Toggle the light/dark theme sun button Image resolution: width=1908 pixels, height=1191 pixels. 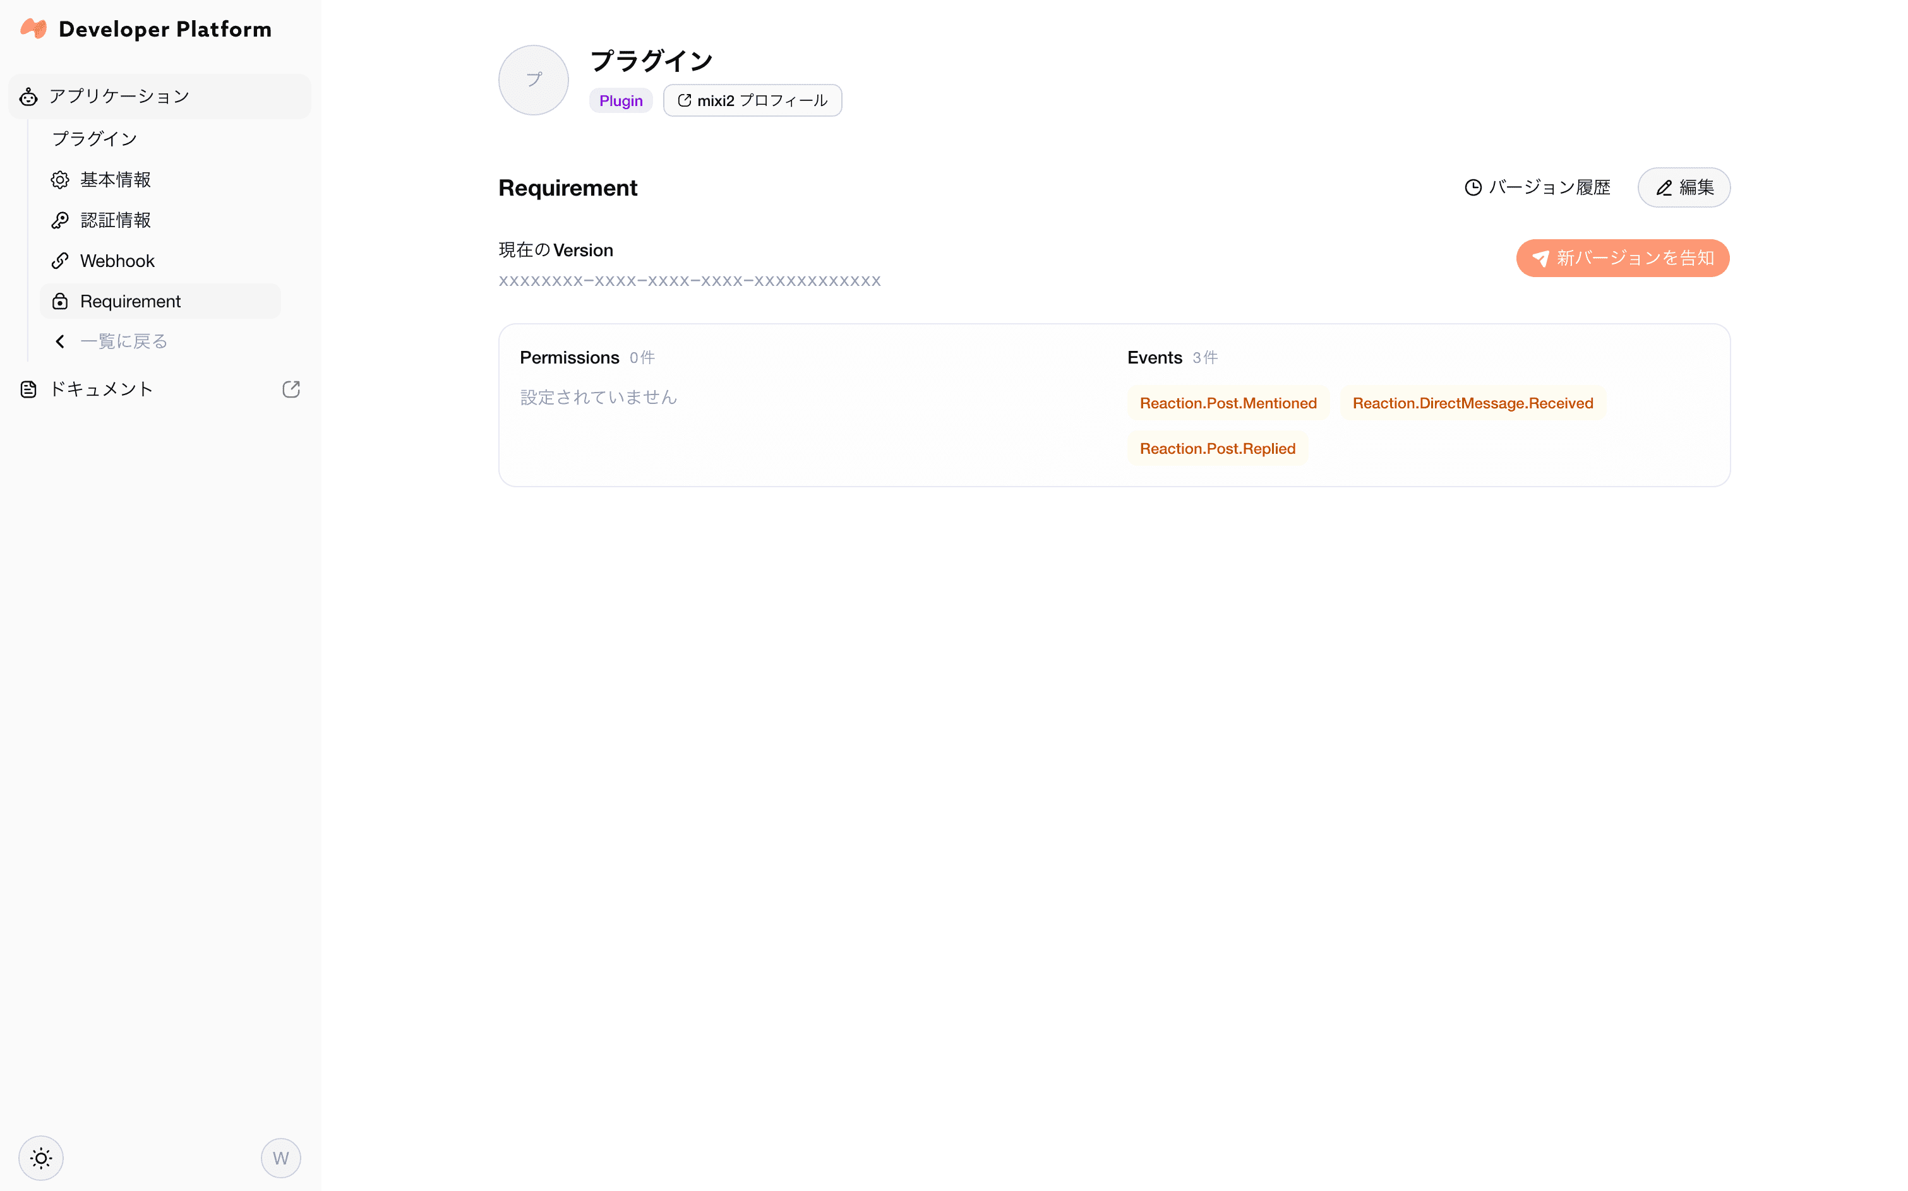(x=41, y=1158)
